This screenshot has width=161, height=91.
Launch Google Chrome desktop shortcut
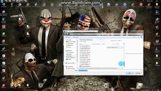coord(20,5)
